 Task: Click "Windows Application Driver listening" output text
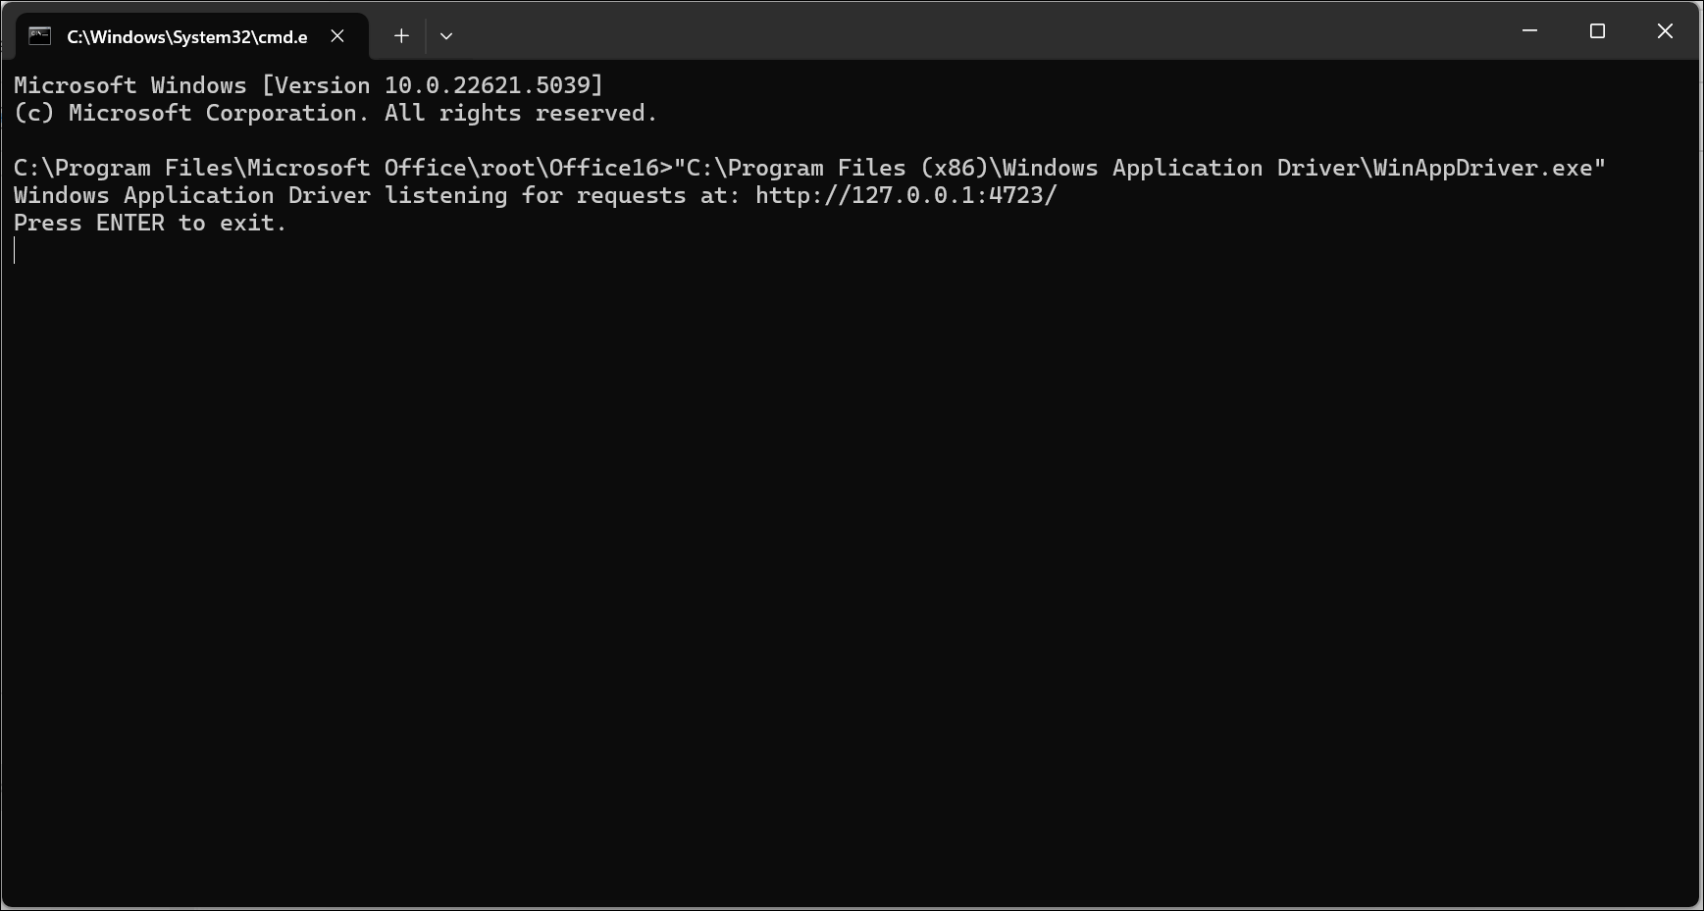click(x=260, y=195)
